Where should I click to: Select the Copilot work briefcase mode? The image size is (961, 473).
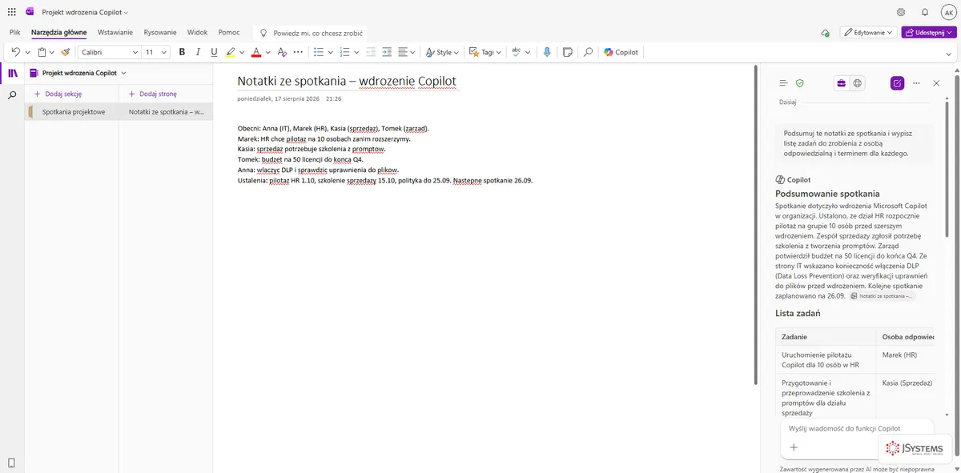point(842,83)
